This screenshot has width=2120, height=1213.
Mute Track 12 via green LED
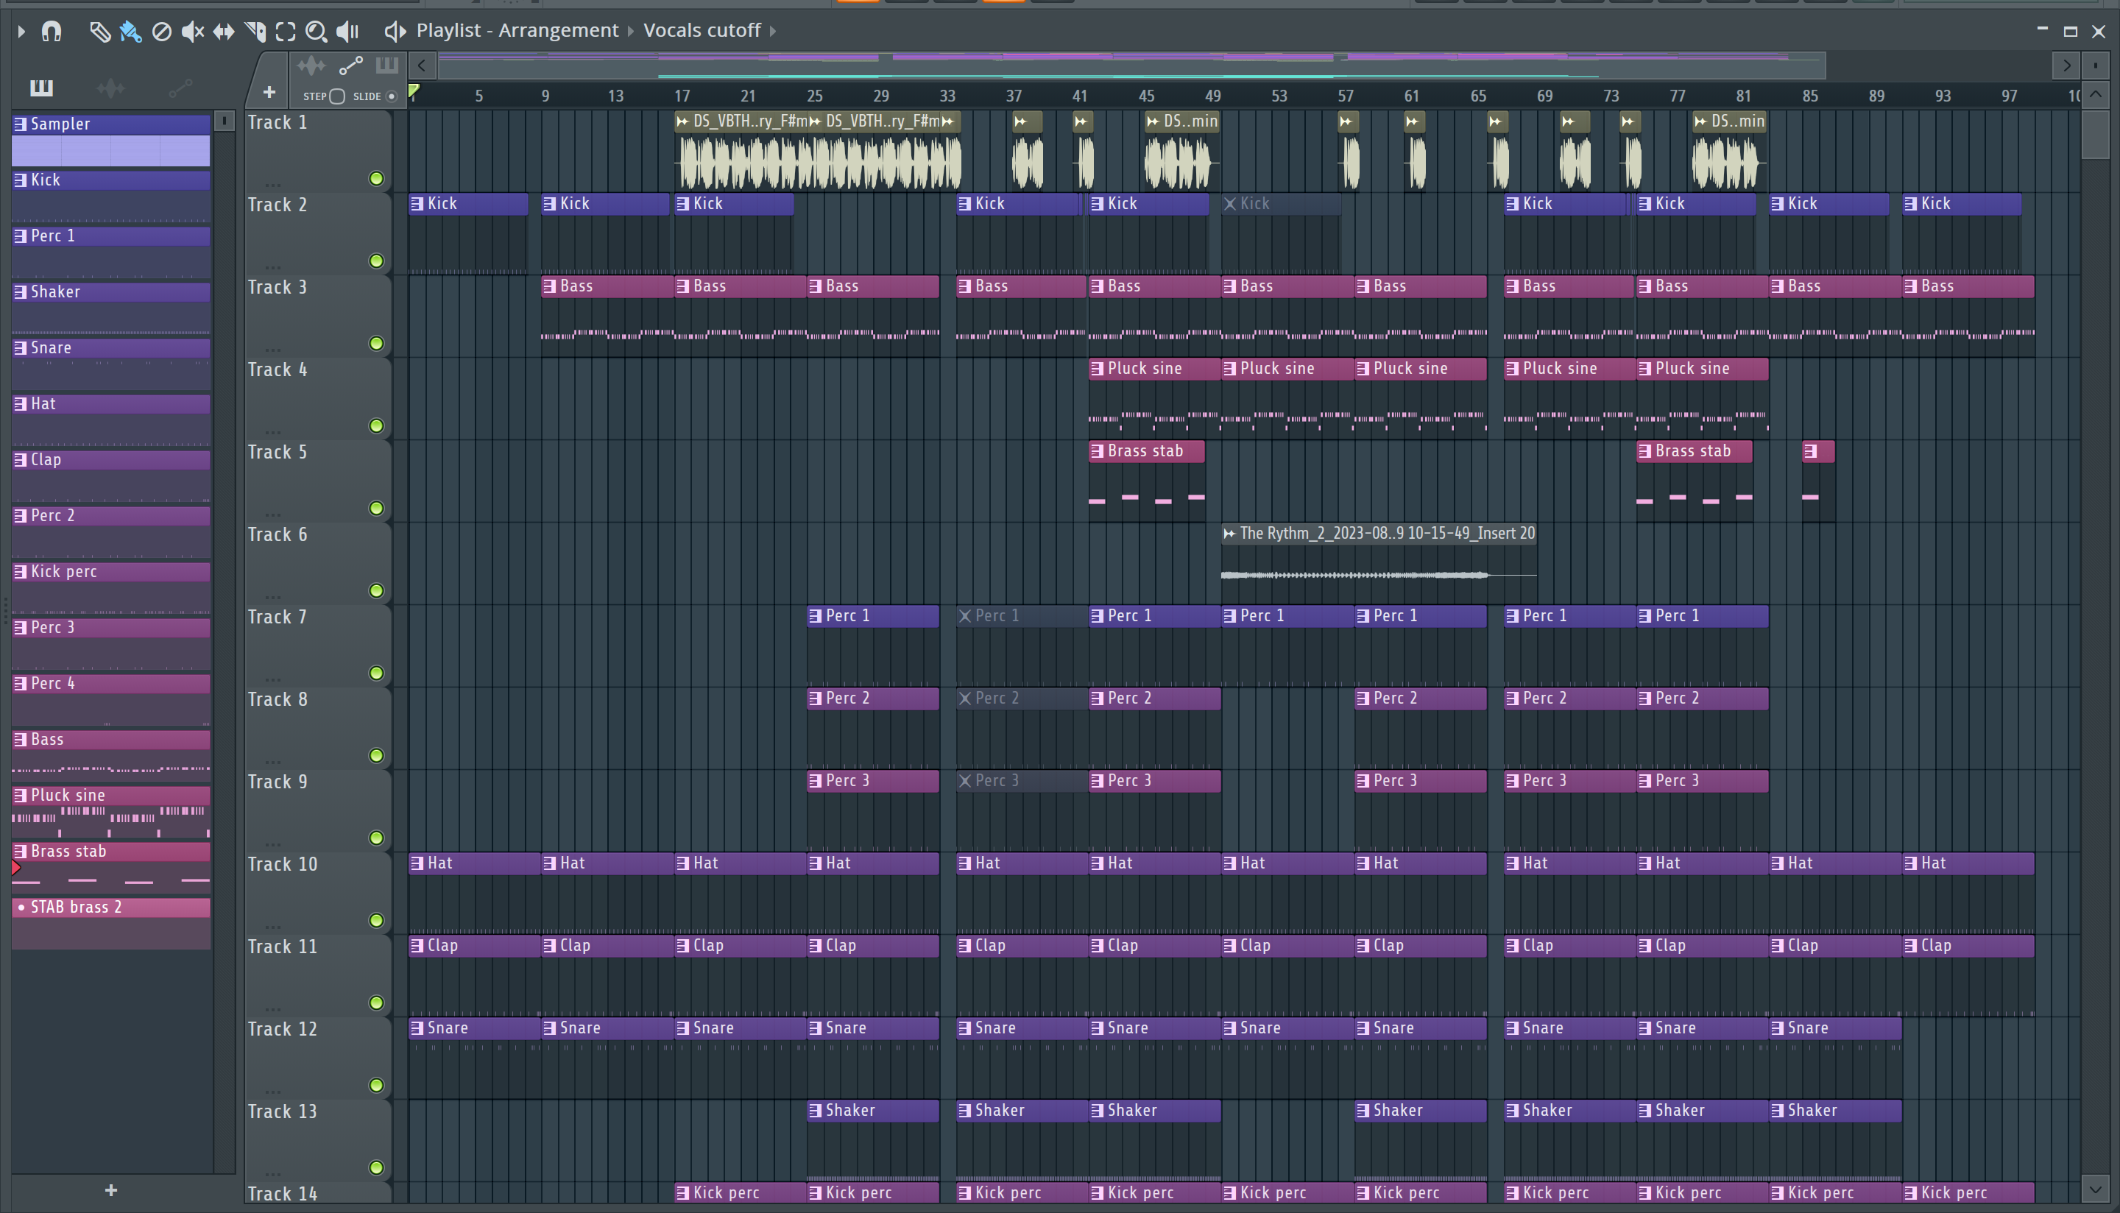(x=376, y=1086)
